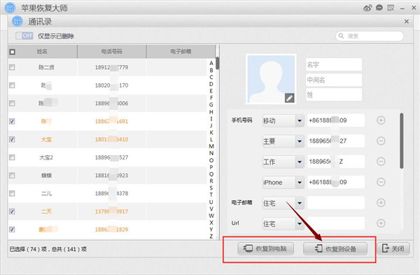Click the 恢复到电脑 button
Viewport: 420px width, 275px height.
(265, 248)
